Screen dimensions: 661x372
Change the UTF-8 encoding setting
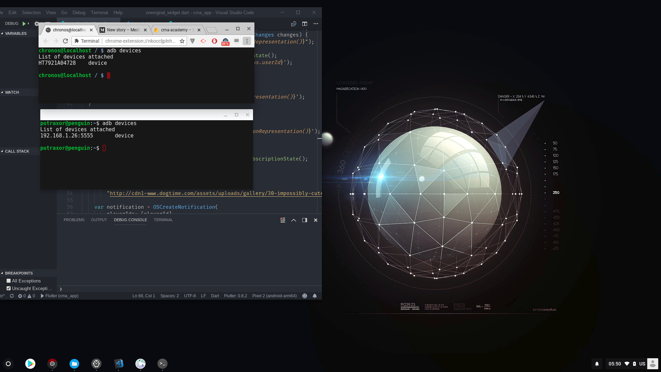pos(190,296)
